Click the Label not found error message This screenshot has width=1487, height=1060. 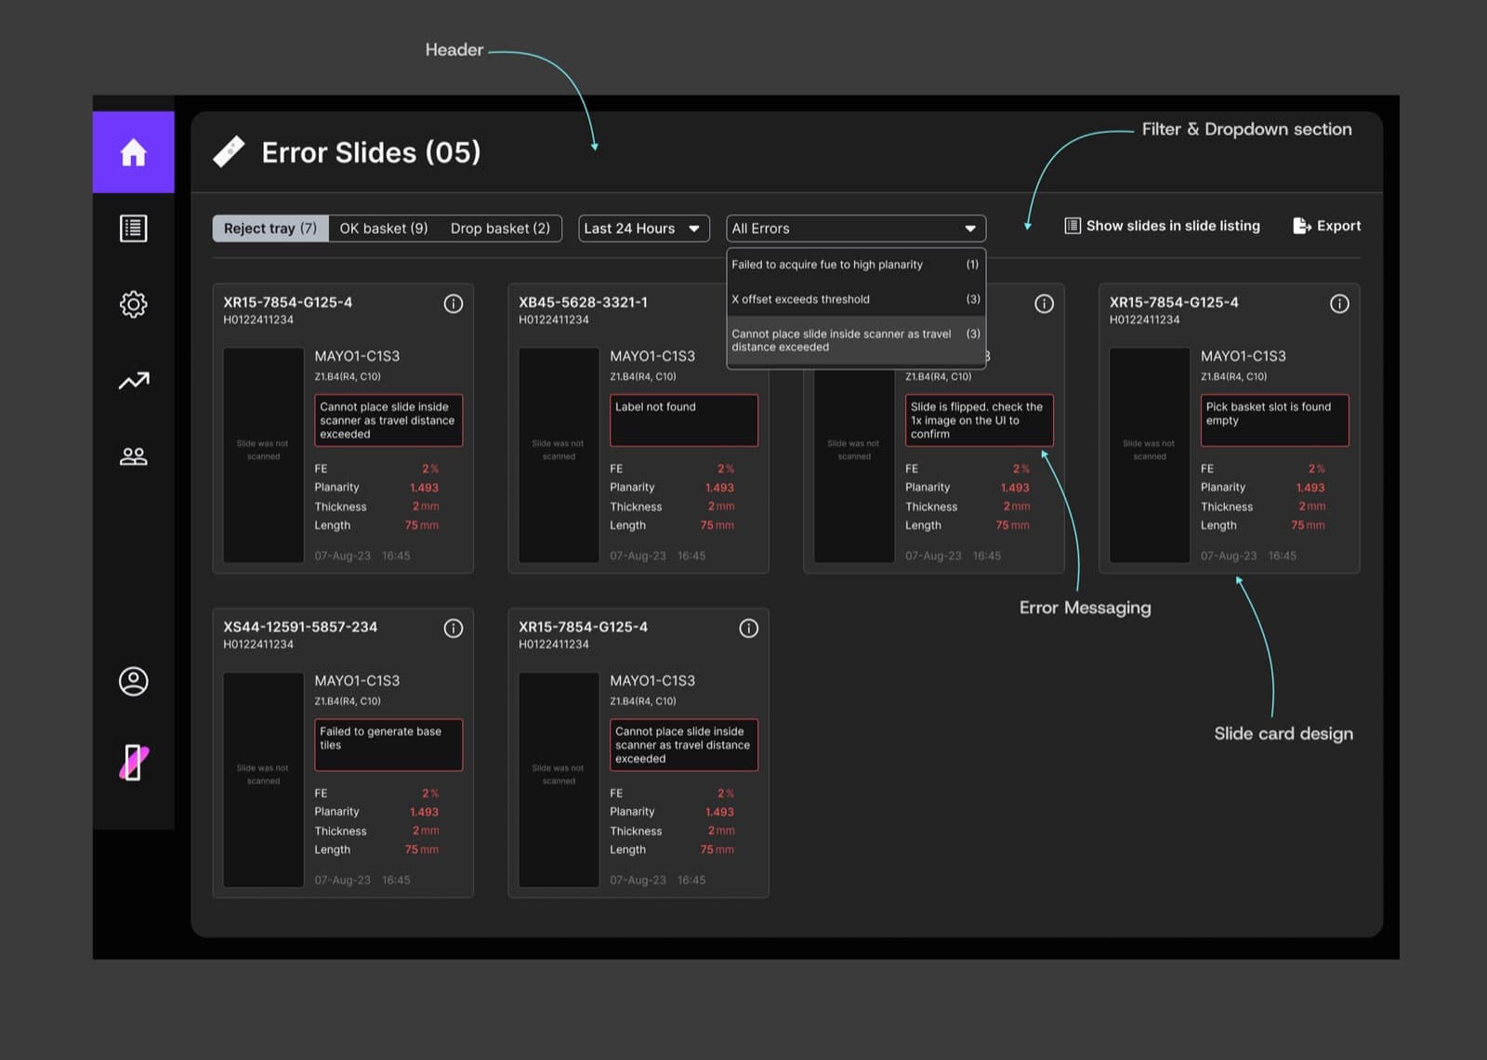pos(684,420)
